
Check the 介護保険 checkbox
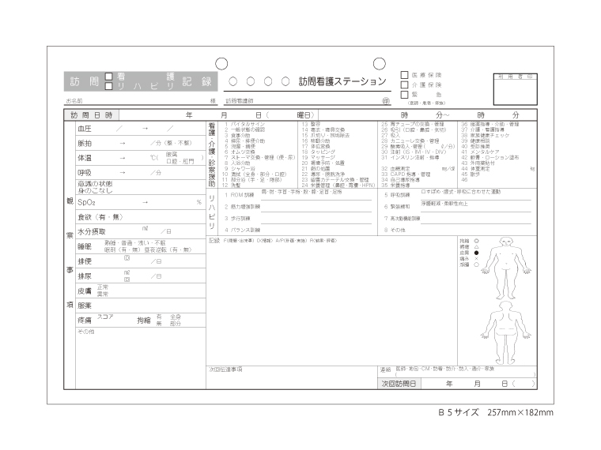[405, 84]
